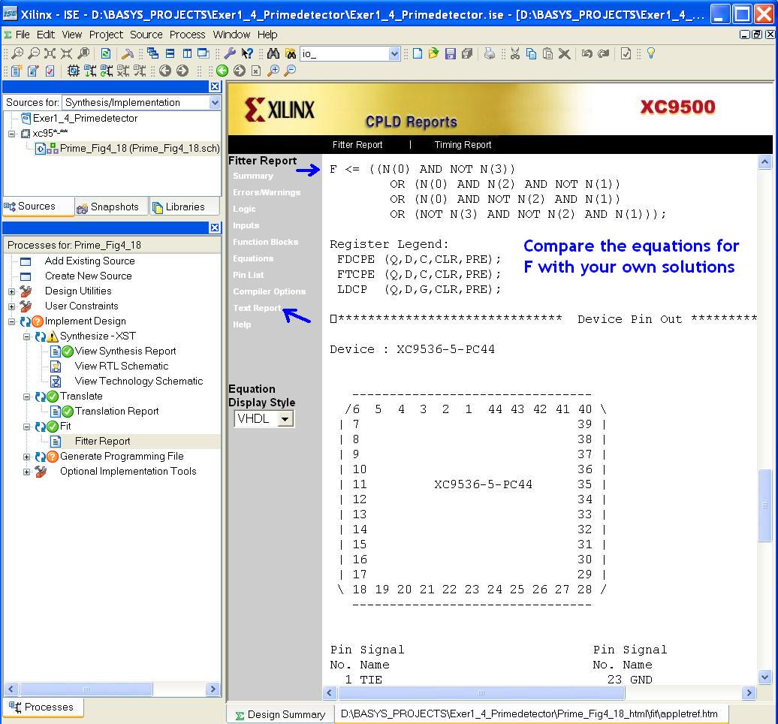Switch to the Design Summary tab
Screen dimensions: 778x724
[x=281, y=714]
